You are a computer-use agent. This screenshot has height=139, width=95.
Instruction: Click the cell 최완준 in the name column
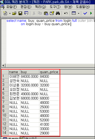[14, 94]
